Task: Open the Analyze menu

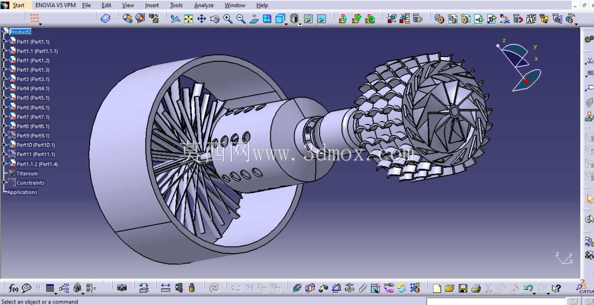Action: point(204,5)
